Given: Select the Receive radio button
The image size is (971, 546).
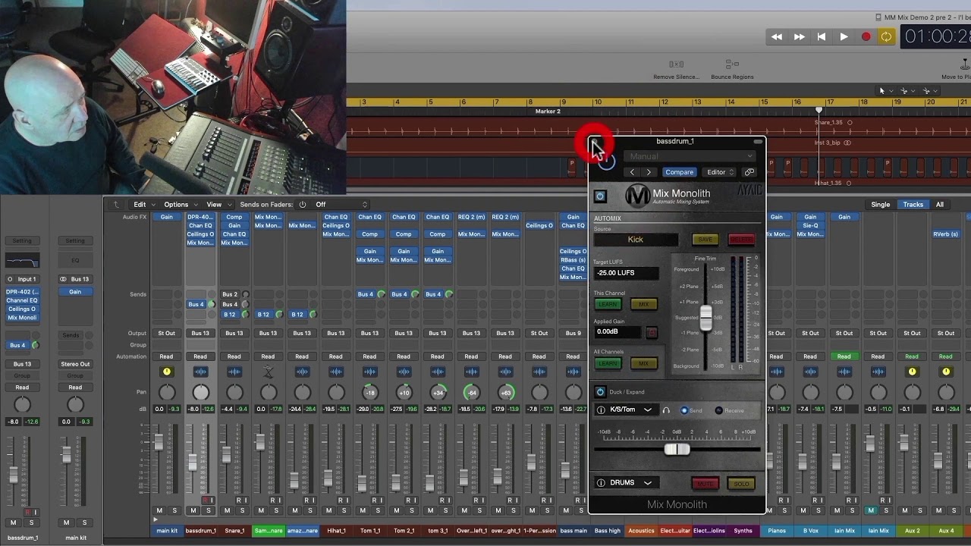Looking at the screenshot, I should (718, 410).
